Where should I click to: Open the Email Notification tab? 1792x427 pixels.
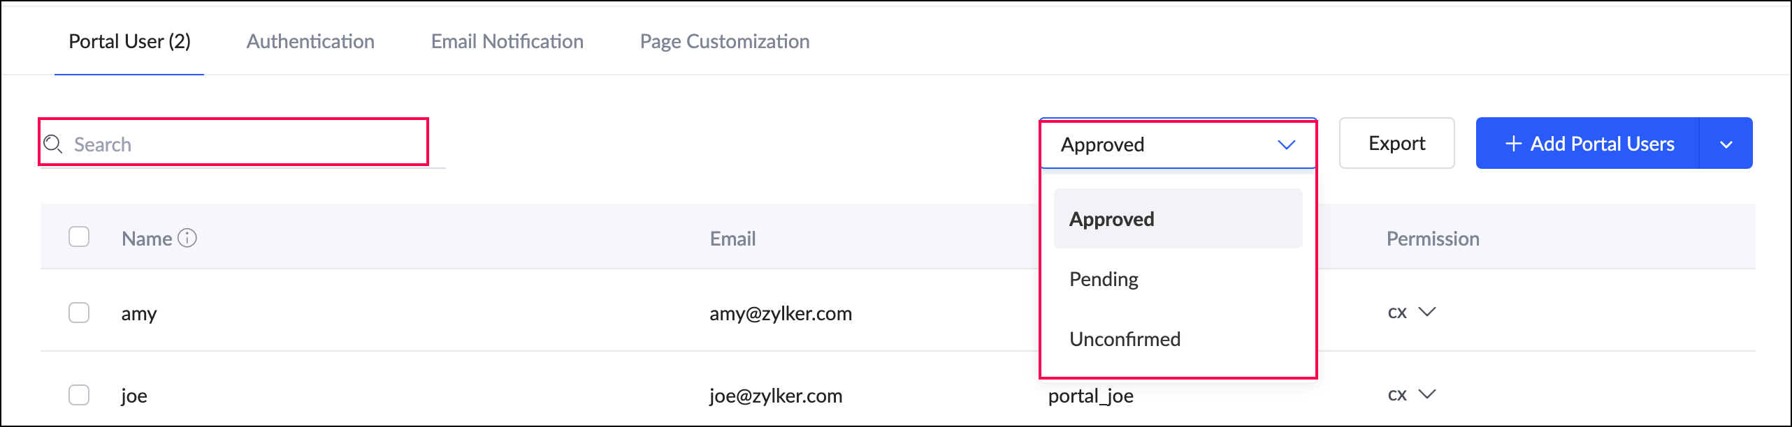(x=507, y=41)
